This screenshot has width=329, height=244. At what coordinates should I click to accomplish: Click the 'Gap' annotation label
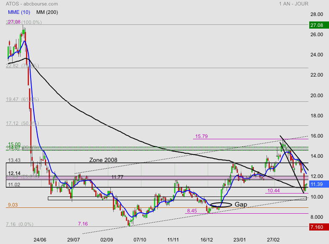pos(241,204)
